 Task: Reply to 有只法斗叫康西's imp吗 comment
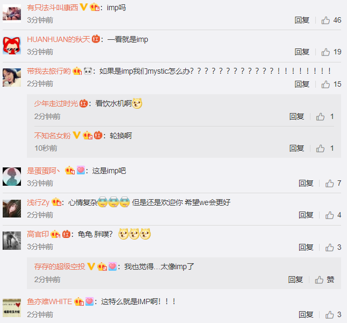click(x=302, y=20)
